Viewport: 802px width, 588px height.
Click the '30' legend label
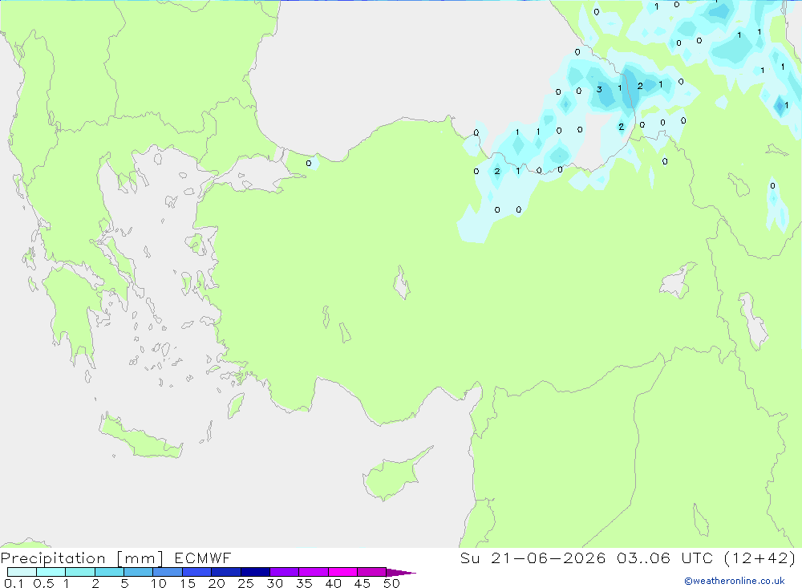[274, 583]
